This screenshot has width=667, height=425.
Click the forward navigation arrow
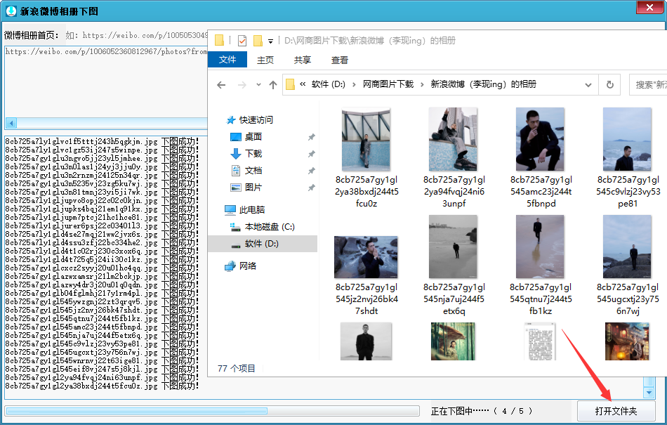point(242,85)
